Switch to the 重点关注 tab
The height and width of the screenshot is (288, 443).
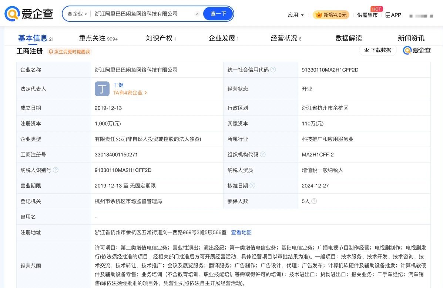[x=92, y=38]
